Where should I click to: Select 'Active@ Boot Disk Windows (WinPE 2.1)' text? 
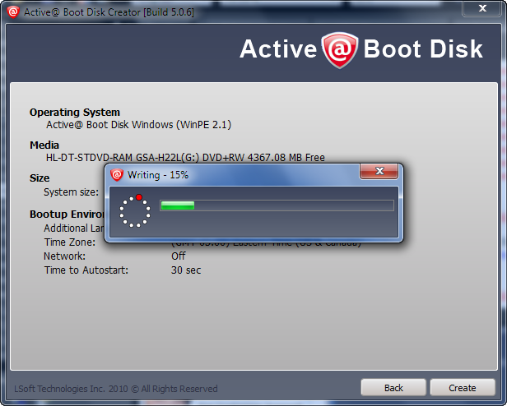click(138, 125)
